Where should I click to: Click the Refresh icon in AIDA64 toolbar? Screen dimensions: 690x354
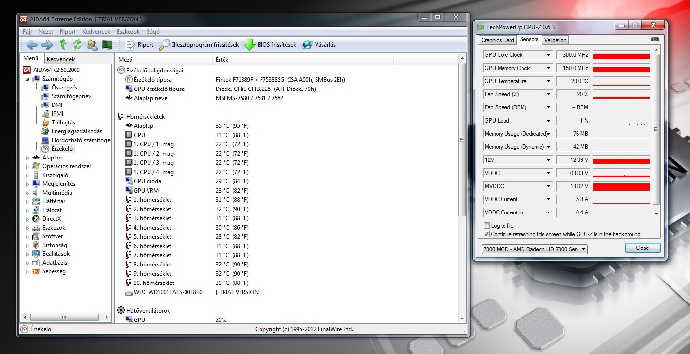click(x=77, y=45)
